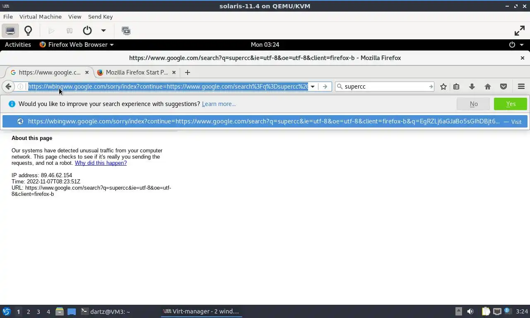Click the info icon in suggestions bar

click(x=12, y=104)
